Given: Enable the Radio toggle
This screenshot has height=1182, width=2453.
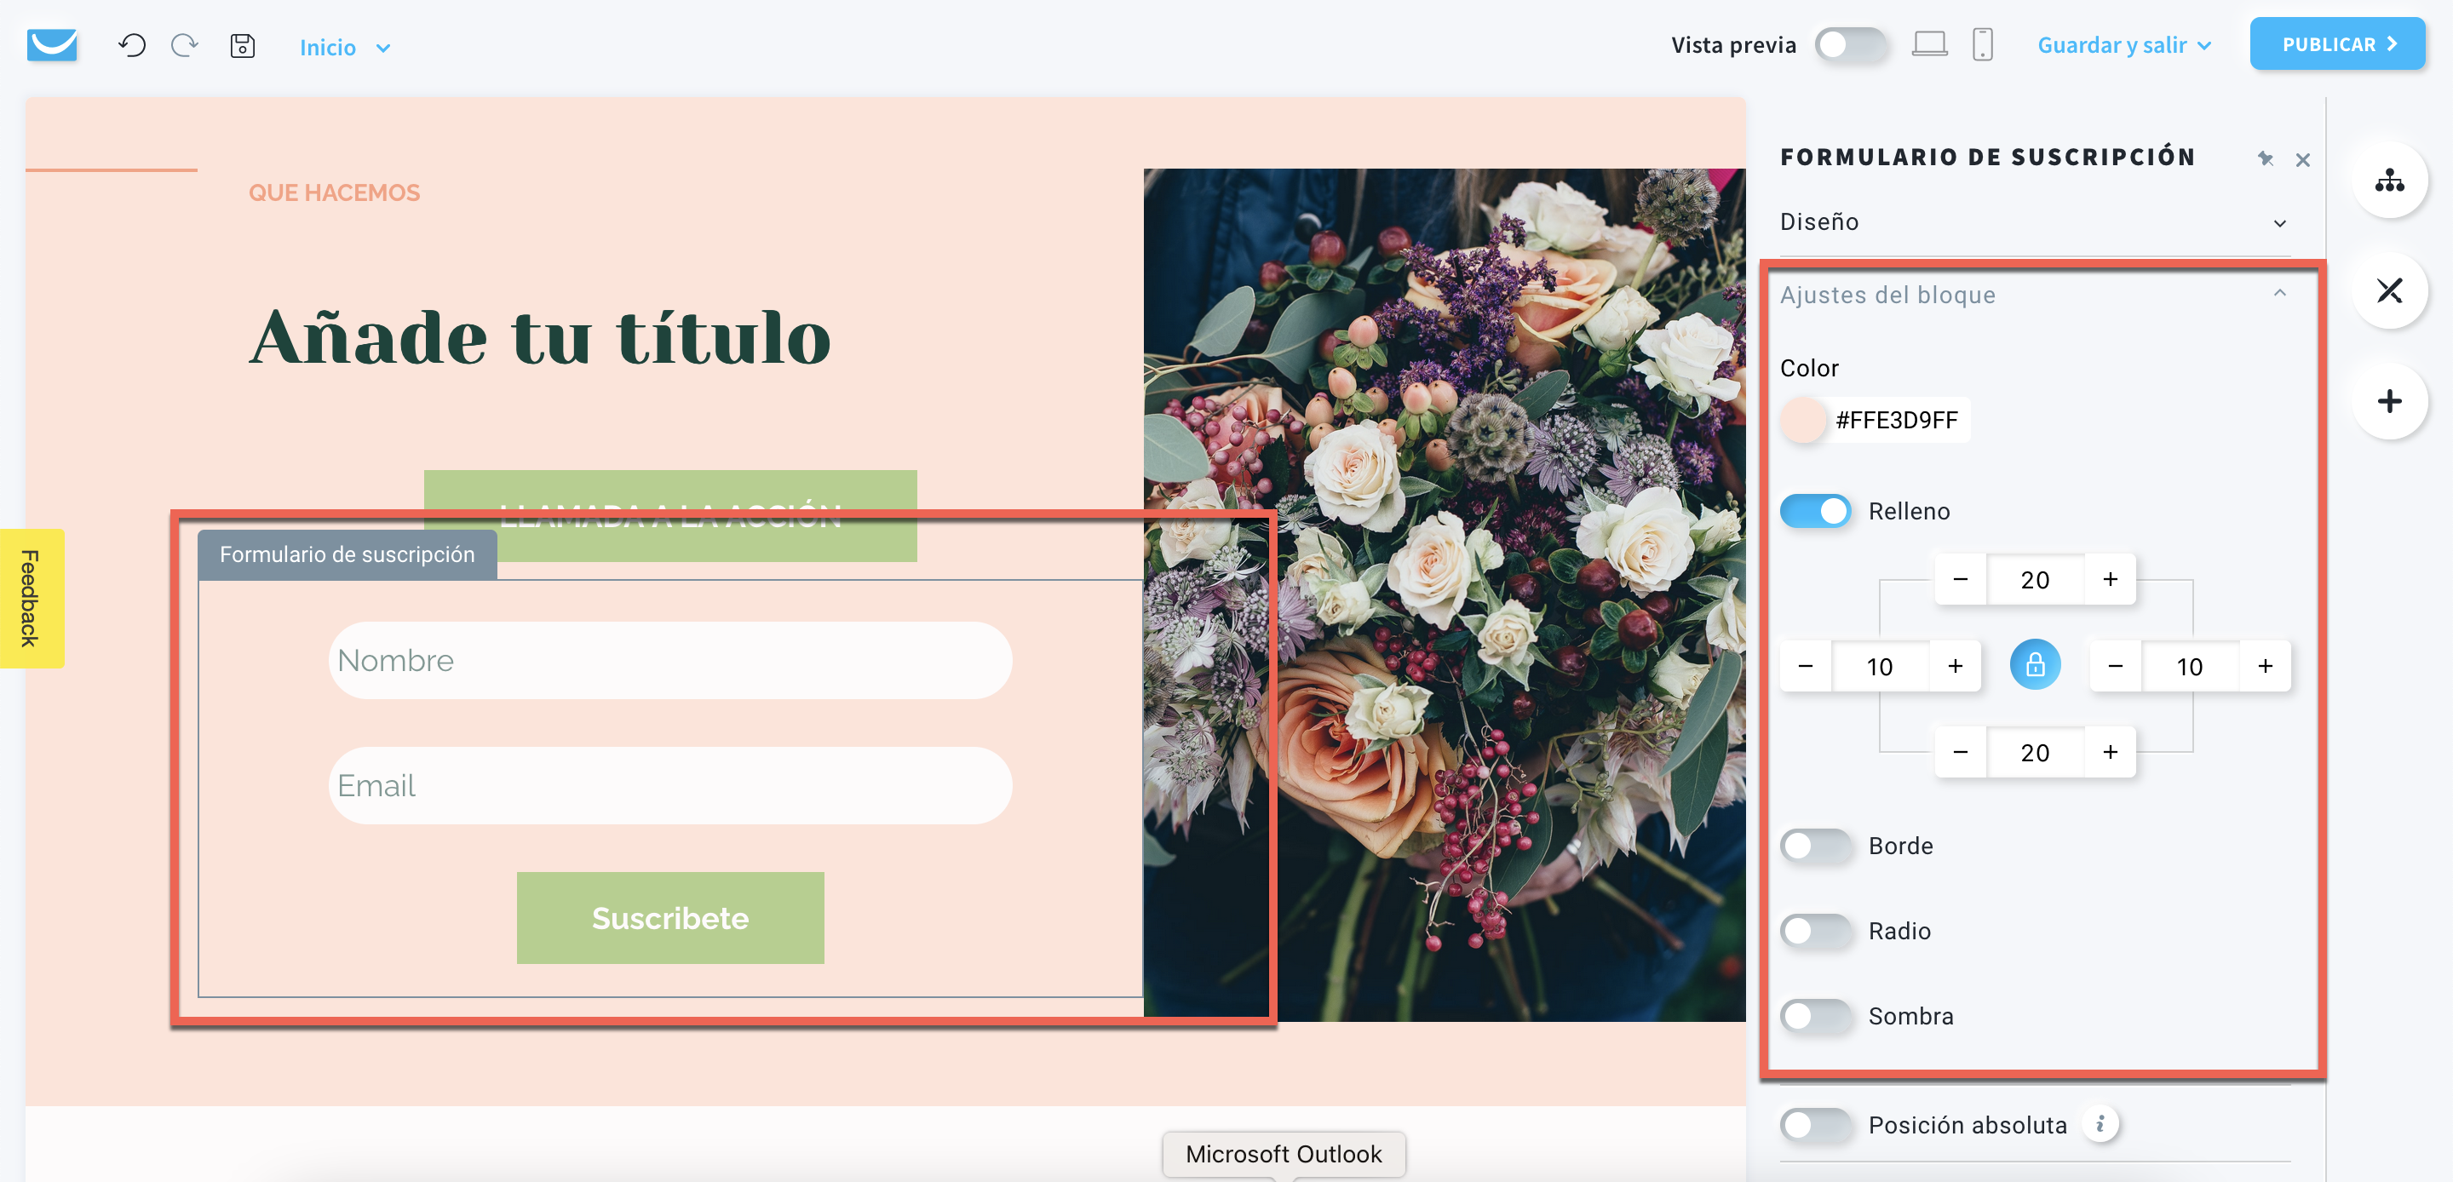Looking at the screenshot, I should [1815, 931].
